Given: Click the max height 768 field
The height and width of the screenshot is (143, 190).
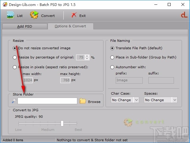Looking at the screenshot, I should pyautogui.click(x=65, y=80).
